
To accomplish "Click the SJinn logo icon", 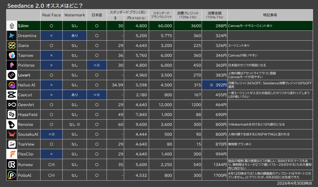I will point(11,26).
